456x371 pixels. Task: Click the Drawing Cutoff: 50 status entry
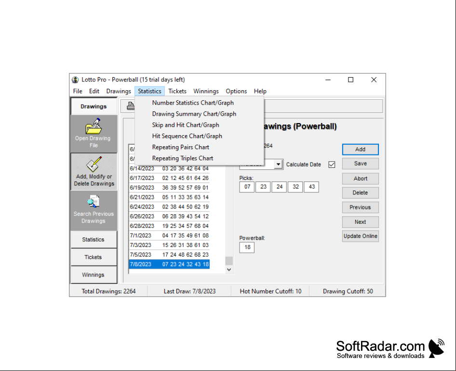tap(348, 291)
